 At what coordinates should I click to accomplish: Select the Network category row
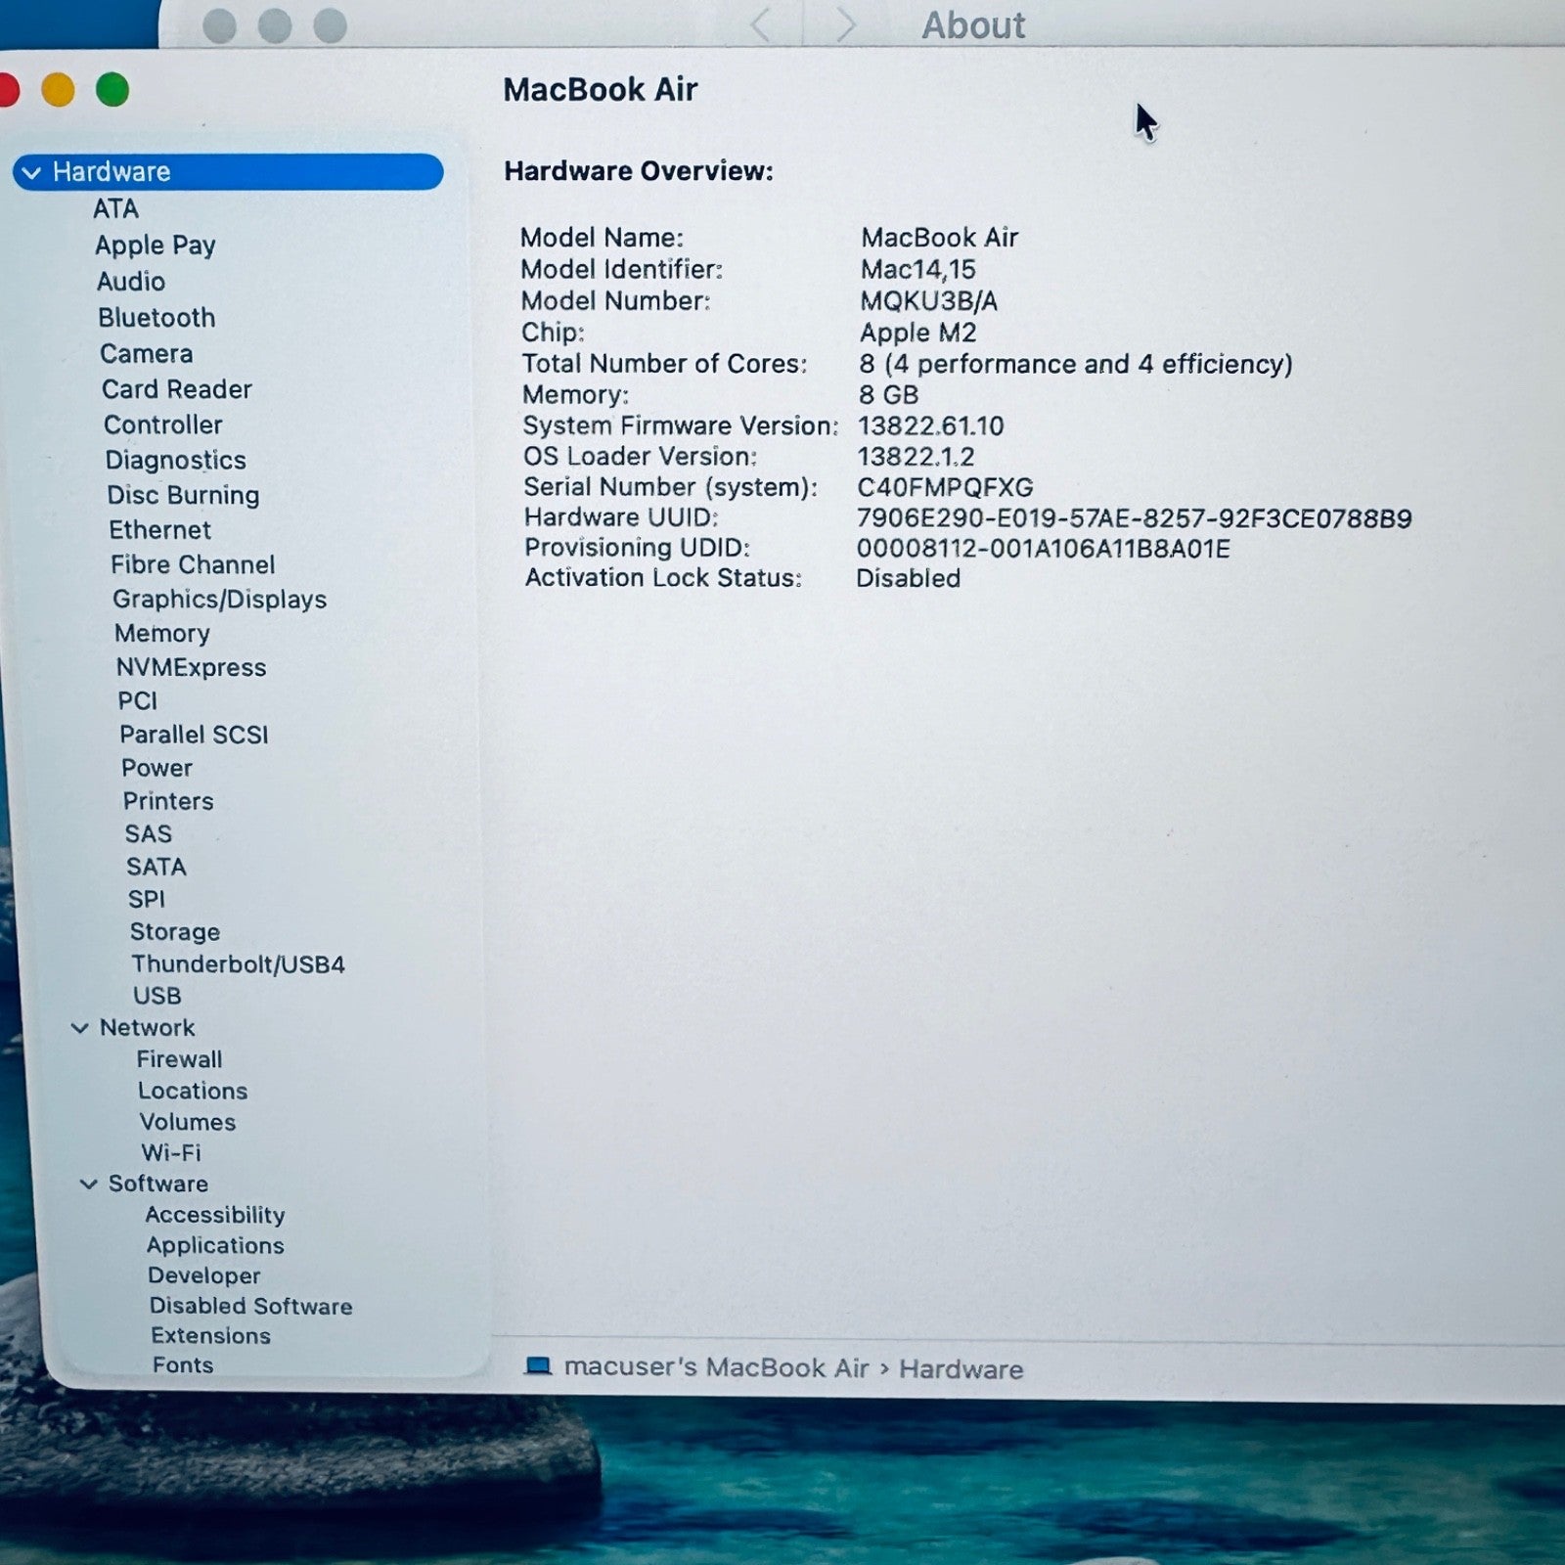(x=148, y=1028)
